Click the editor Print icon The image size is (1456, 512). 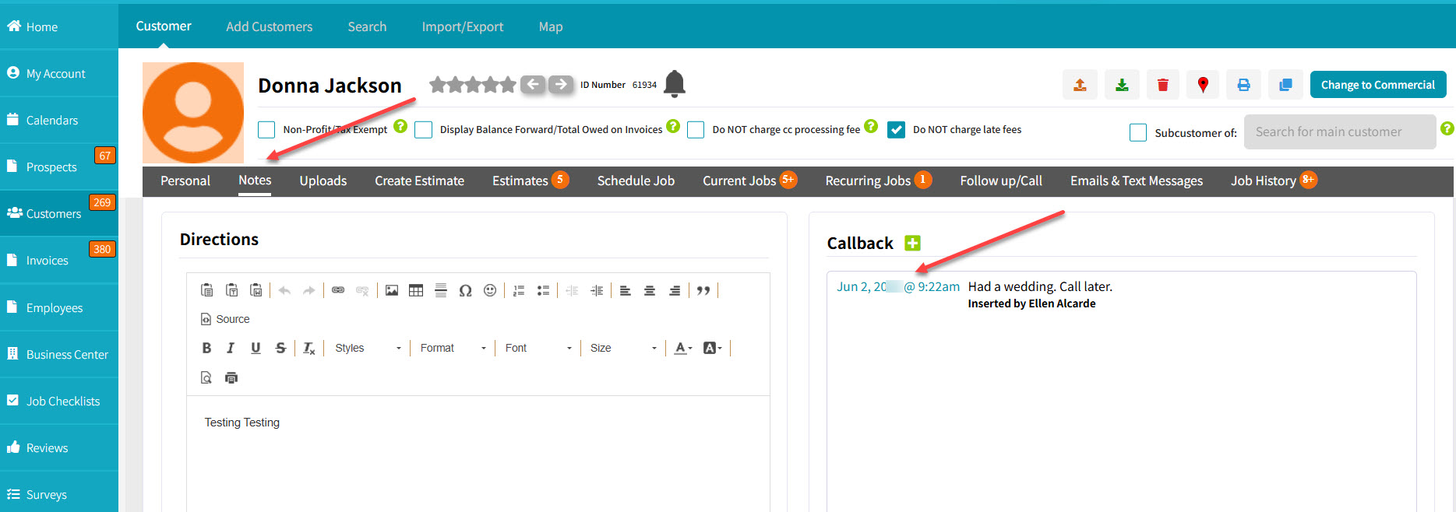(231, 377)
